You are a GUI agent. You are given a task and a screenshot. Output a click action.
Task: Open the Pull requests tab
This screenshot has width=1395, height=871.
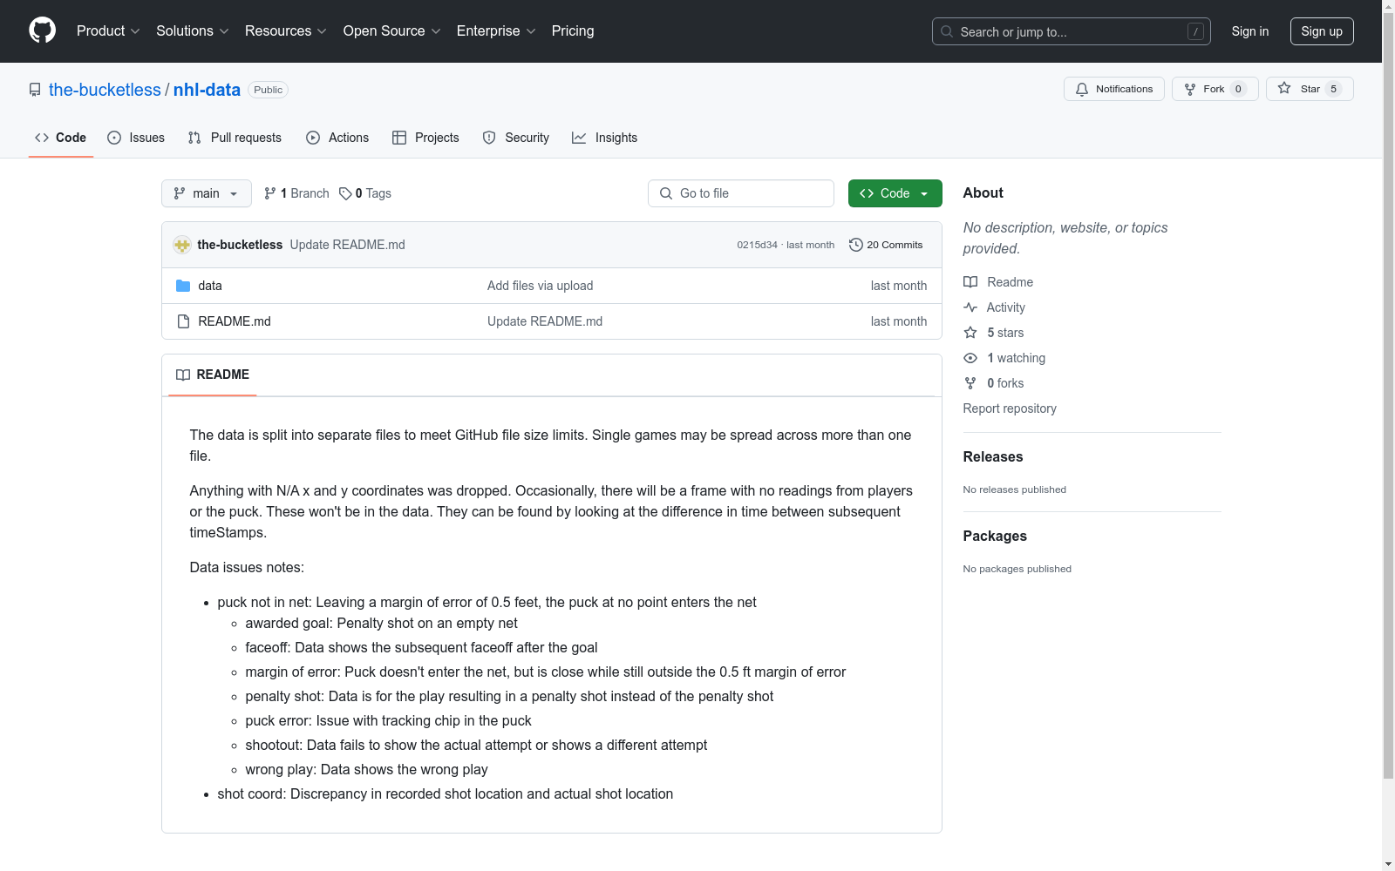[x=235, y=138]
